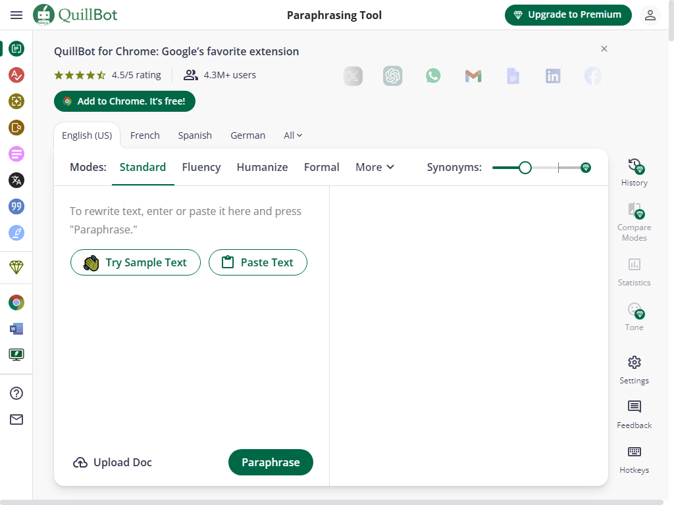Click into the text input area placeholder
Viewport: 674px width, 505px height.
click(x=186, y=220)
